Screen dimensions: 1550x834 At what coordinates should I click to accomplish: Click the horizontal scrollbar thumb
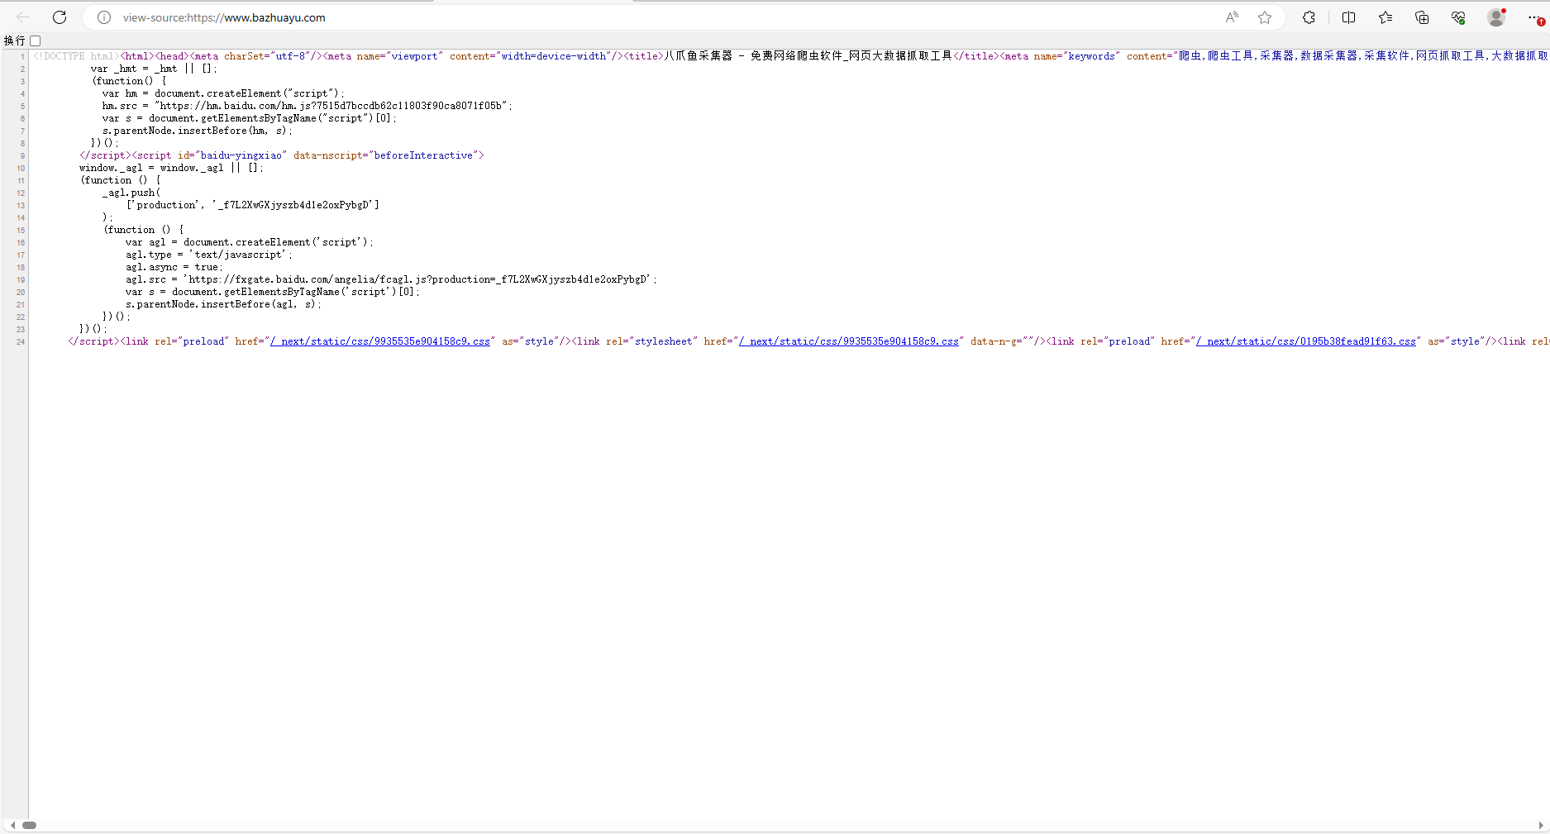pyautogui.click(x=29, y=825)
